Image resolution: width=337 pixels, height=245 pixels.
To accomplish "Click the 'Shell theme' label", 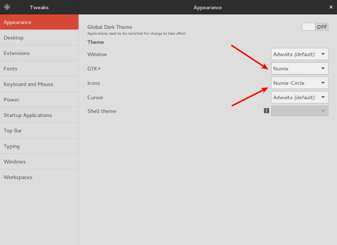I will pos(102,111).
